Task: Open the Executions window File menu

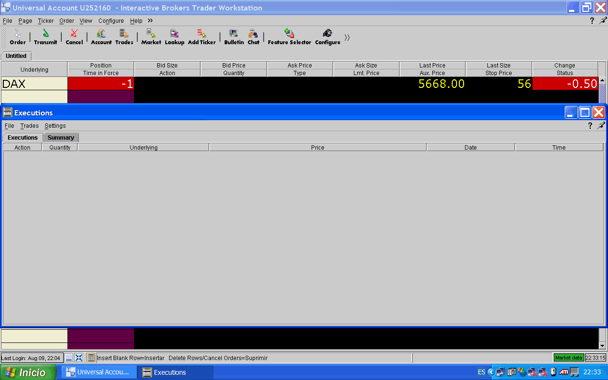Action: click(9, 126)
